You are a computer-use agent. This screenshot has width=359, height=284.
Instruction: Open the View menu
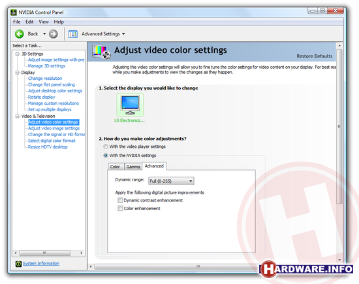point(44,22)
